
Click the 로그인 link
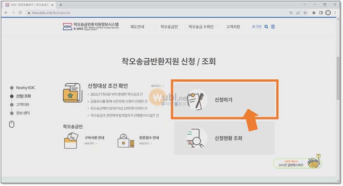coord(256,26)
